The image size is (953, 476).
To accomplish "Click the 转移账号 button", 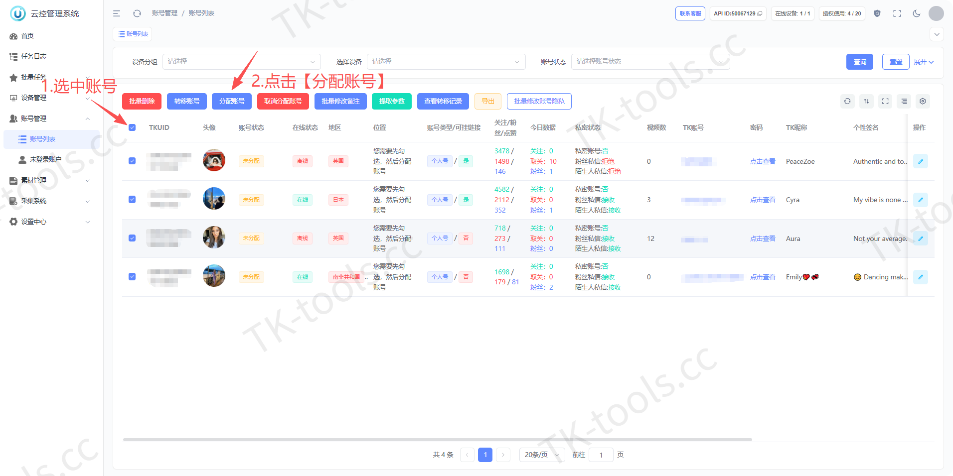I will point(187,101).
